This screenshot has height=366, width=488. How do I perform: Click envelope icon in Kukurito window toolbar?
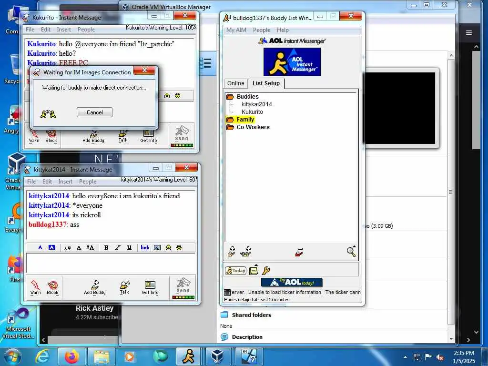(x=167, y=95)
